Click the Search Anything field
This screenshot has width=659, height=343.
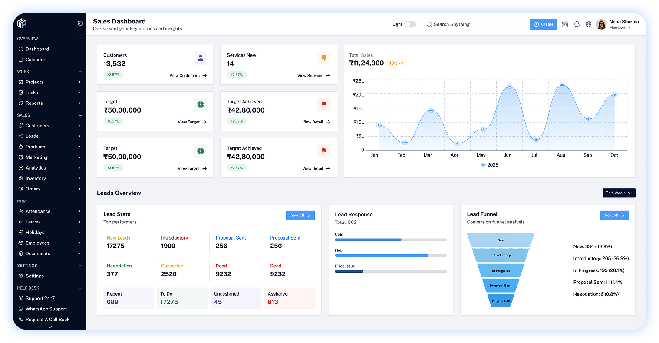[x=474, y=24]
